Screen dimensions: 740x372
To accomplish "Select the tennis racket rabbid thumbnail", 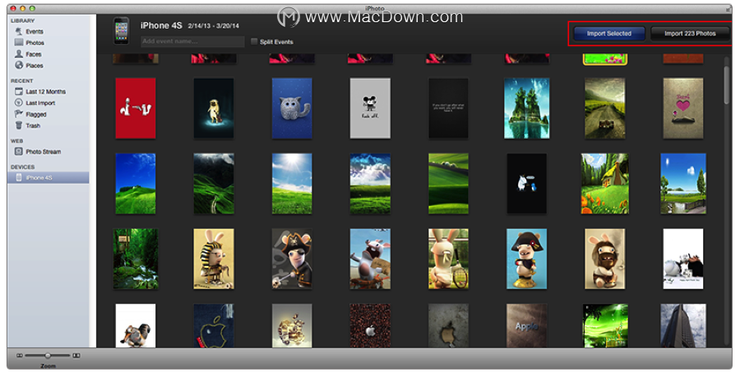I will (x=448, y=259).
